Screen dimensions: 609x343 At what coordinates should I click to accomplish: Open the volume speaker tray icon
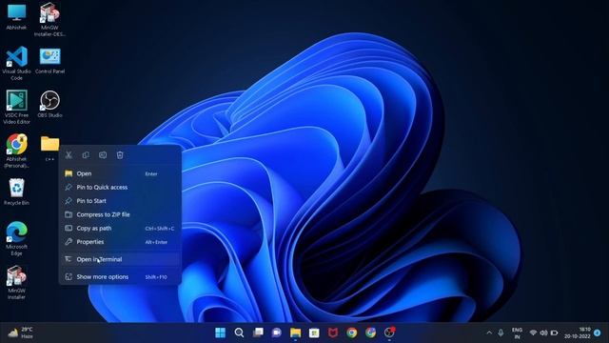[x=543, y=333]
